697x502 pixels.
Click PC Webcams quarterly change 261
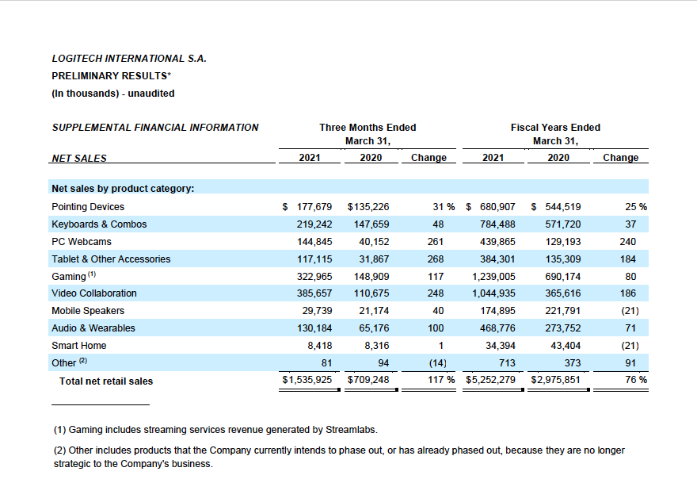point(435,242)
